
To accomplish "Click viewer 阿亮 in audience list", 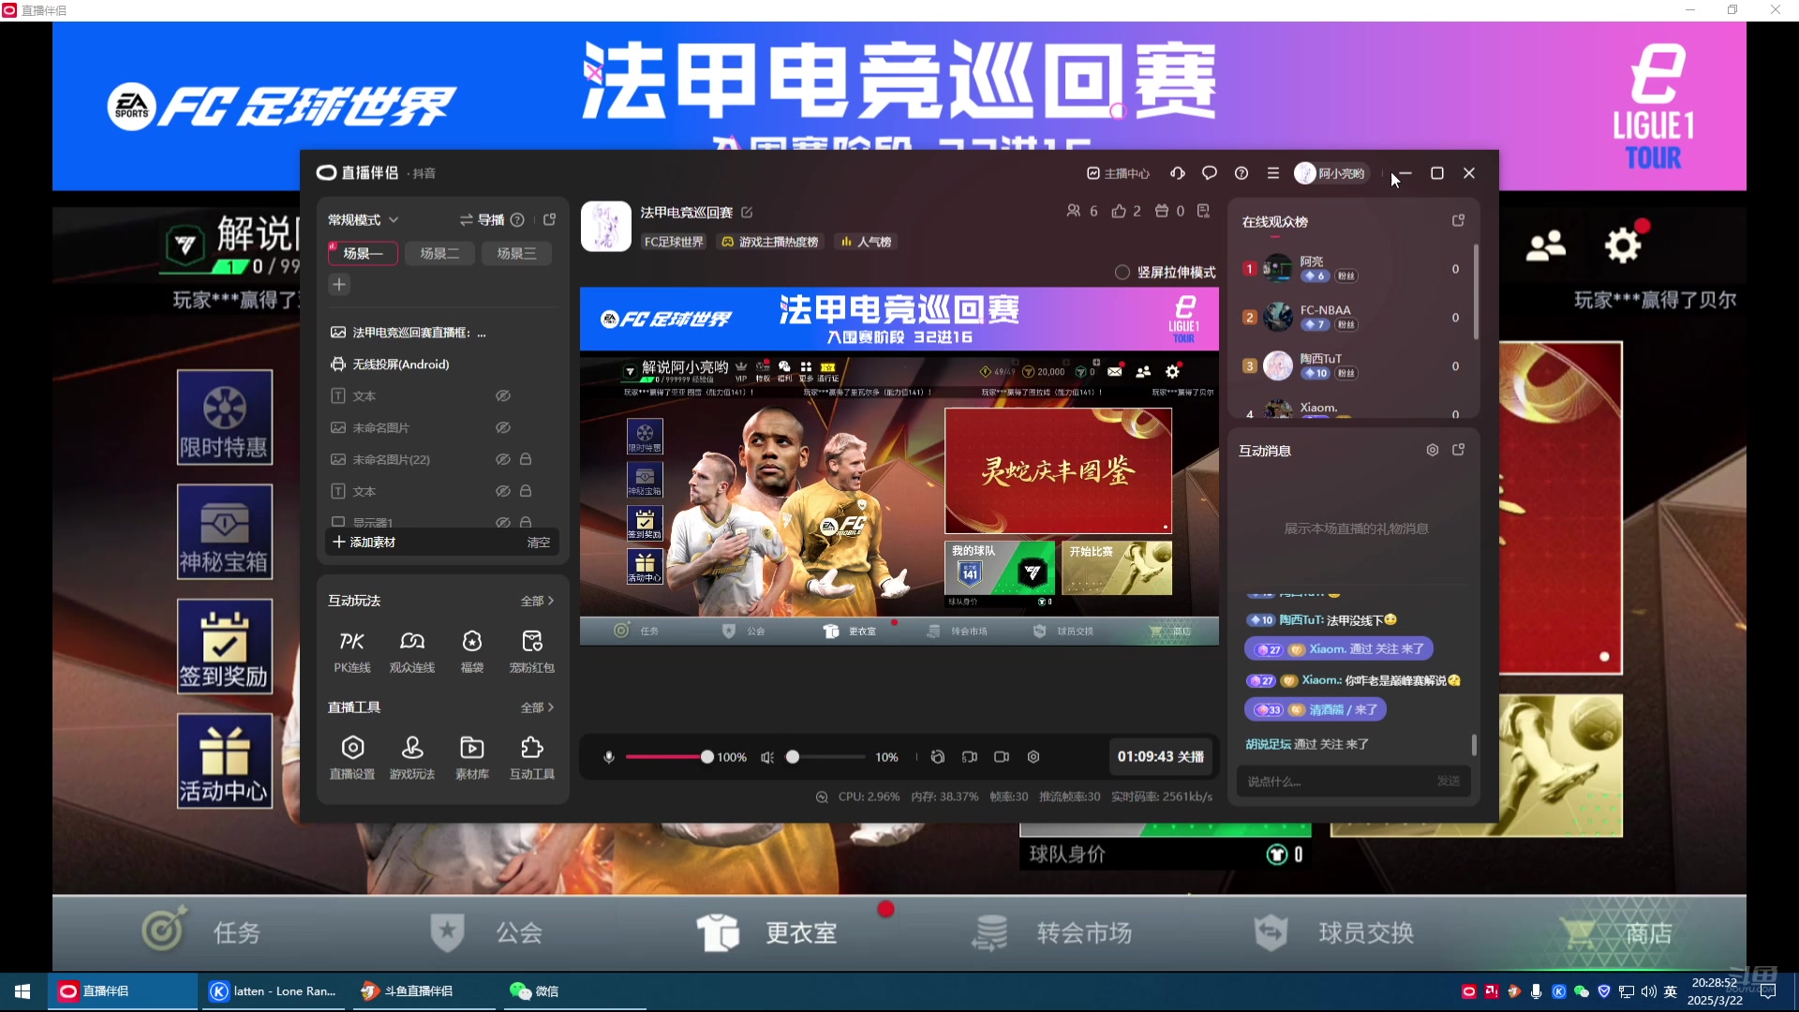I will 1353,269.
